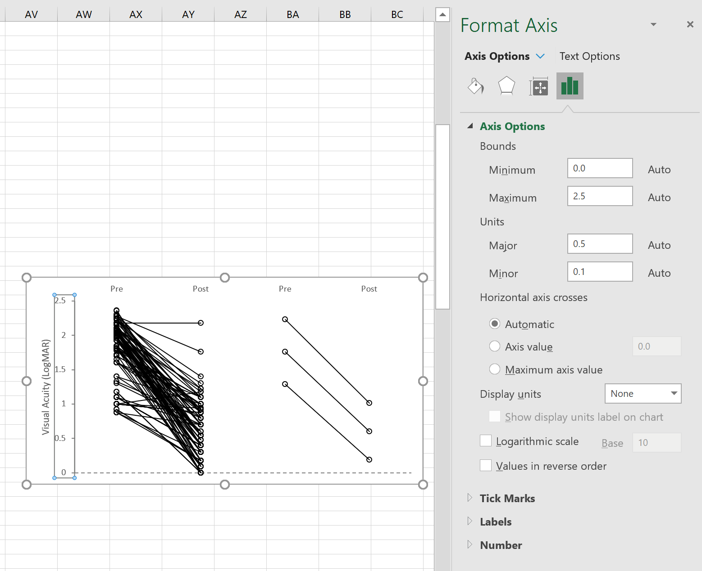Screen dimensions: 702x571
Task: Check Values in reverse order
Action: coord(485,465)
